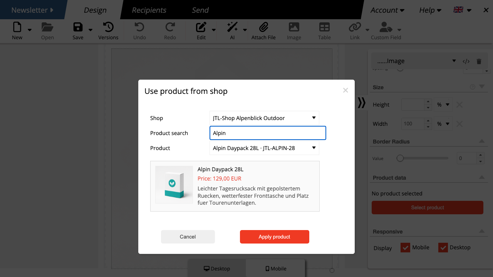
Task: Click the Open folder icon
Action: (x=47, y=27)
